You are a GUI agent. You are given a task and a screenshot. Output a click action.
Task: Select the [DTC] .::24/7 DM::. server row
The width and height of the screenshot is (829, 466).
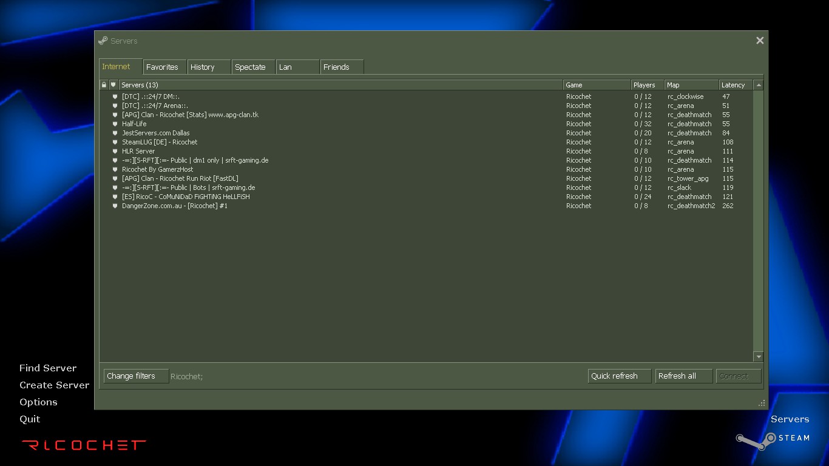point(427,96)
